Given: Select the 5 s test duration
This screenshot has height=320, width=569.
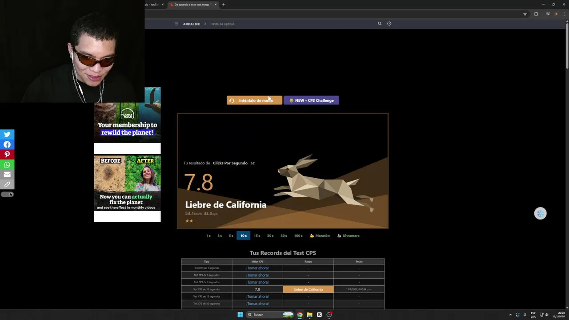Looking at the screenshot, I should click(x=231, y=236).
